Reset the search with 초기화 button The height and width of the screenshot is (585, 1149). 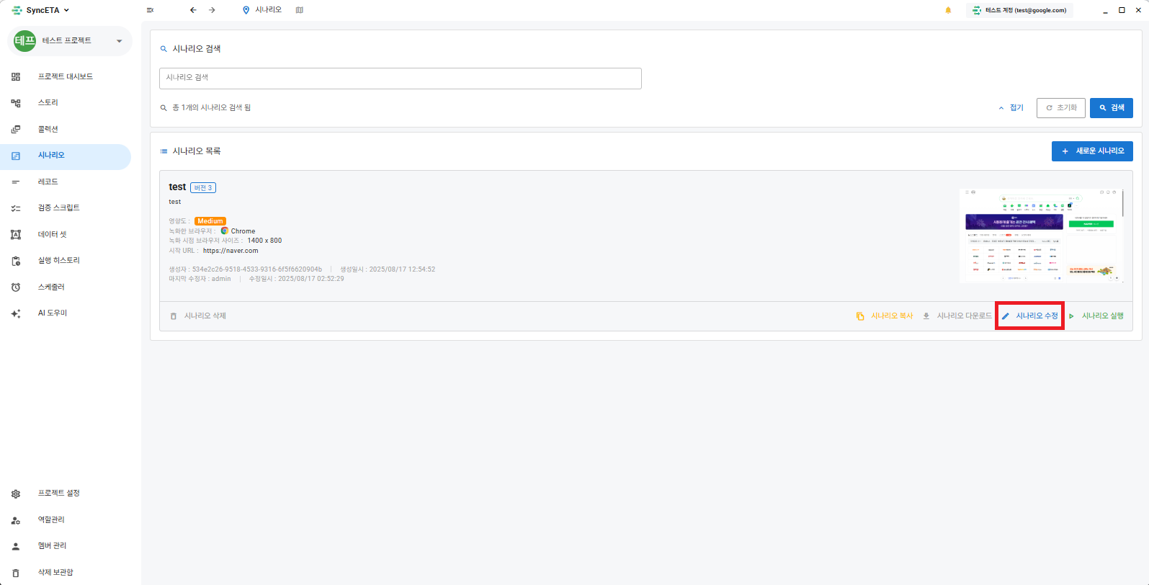[x=1060, y=108]
